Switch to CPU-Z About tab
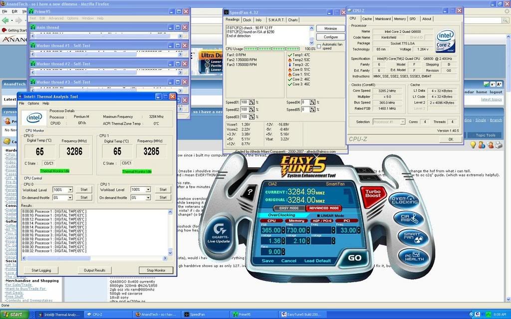 [x=427, y=19]
